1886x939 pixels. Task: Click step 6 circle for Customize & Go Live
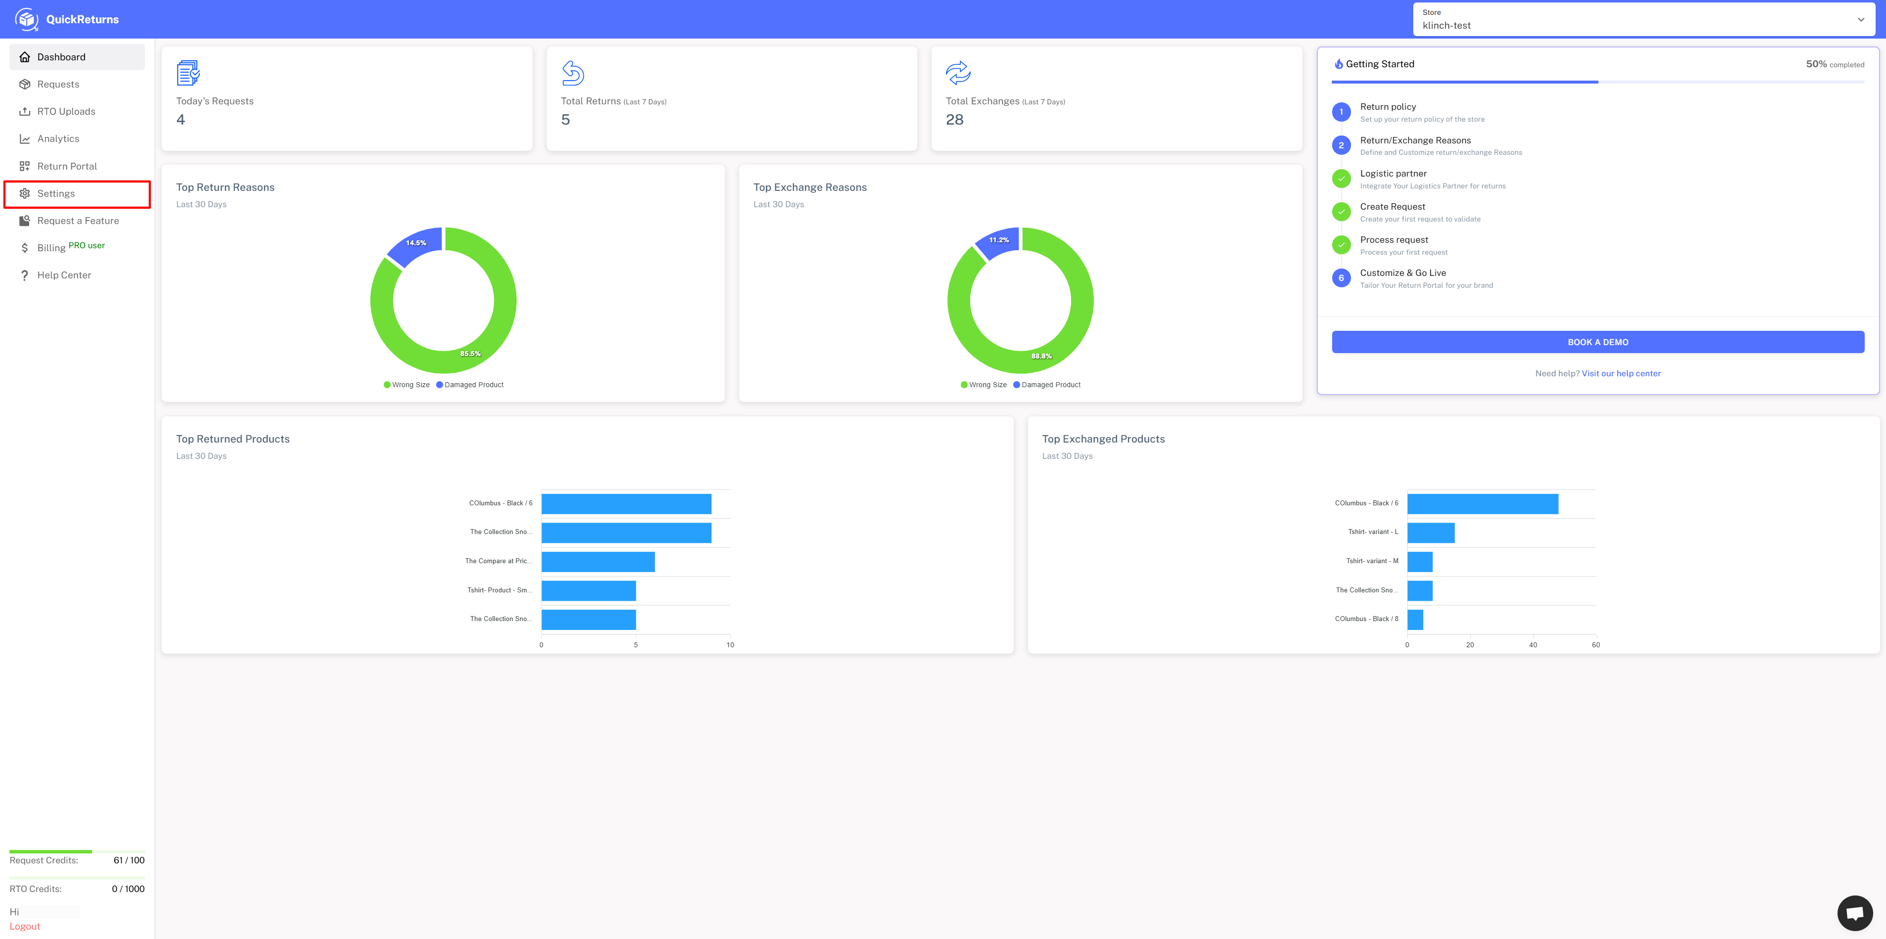pos(1341,278)
